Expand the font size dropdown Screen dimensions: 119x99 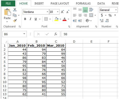click(x=58, y=12)
